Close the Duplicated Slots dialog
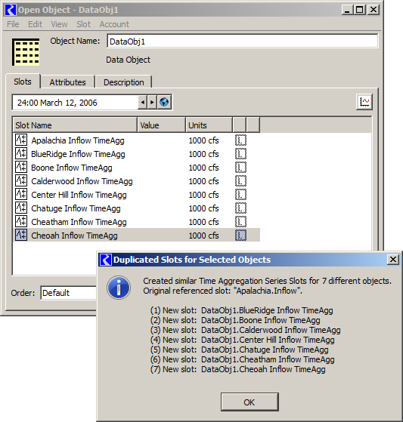Image resolution: width=403 pixels, height=422 pixels. pyautogui.click(x=393, y=260)
